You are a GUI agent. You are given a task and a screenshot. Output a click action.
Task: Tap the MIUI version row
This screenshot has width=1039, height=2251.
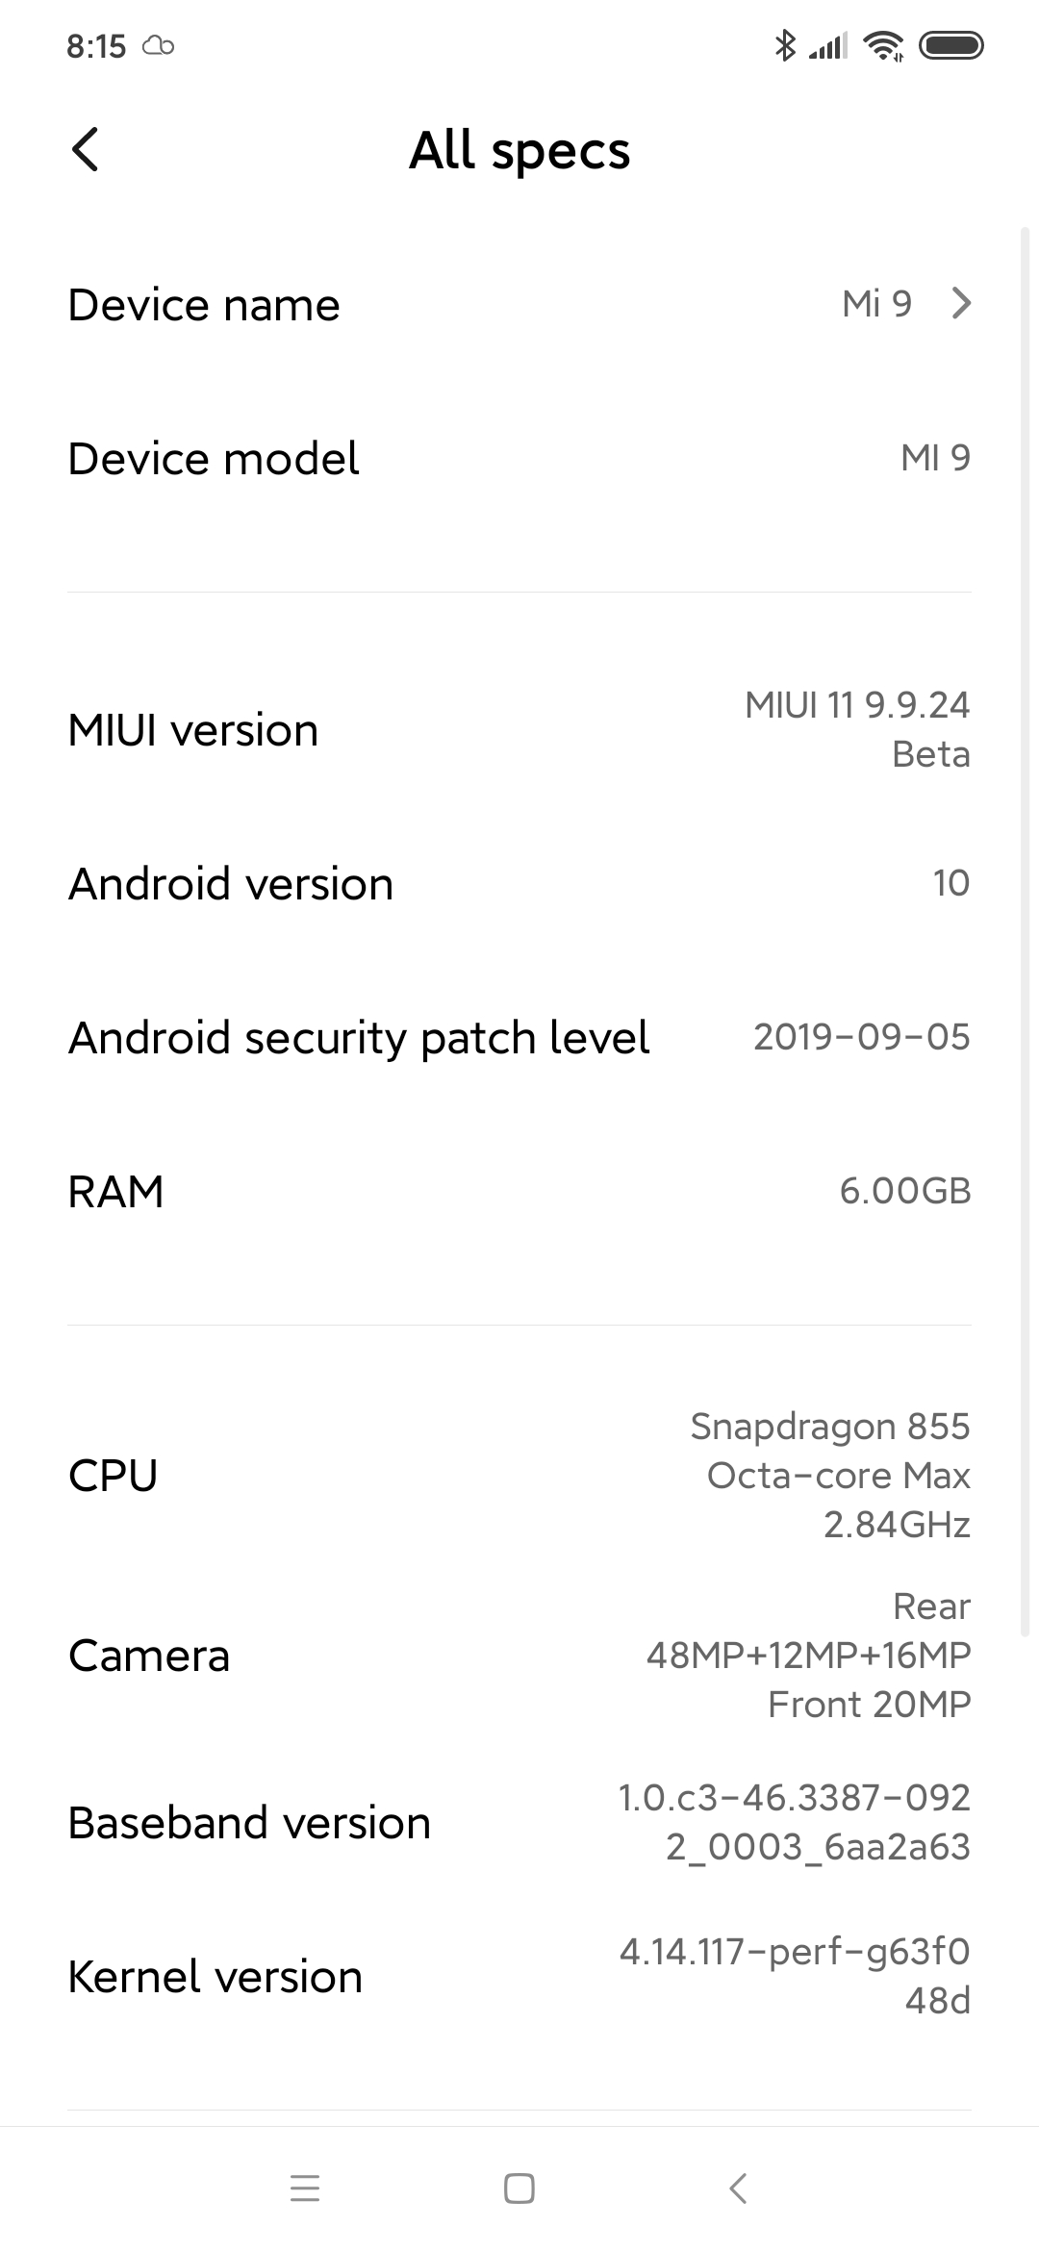pyautogui.click(x=519, y=730)
